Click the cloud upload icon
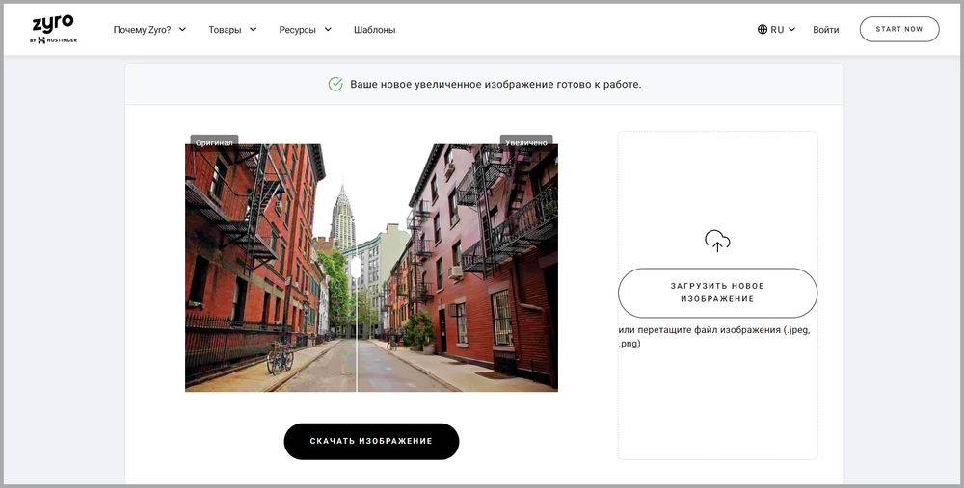Screen dimensions: 964x488 717,242
